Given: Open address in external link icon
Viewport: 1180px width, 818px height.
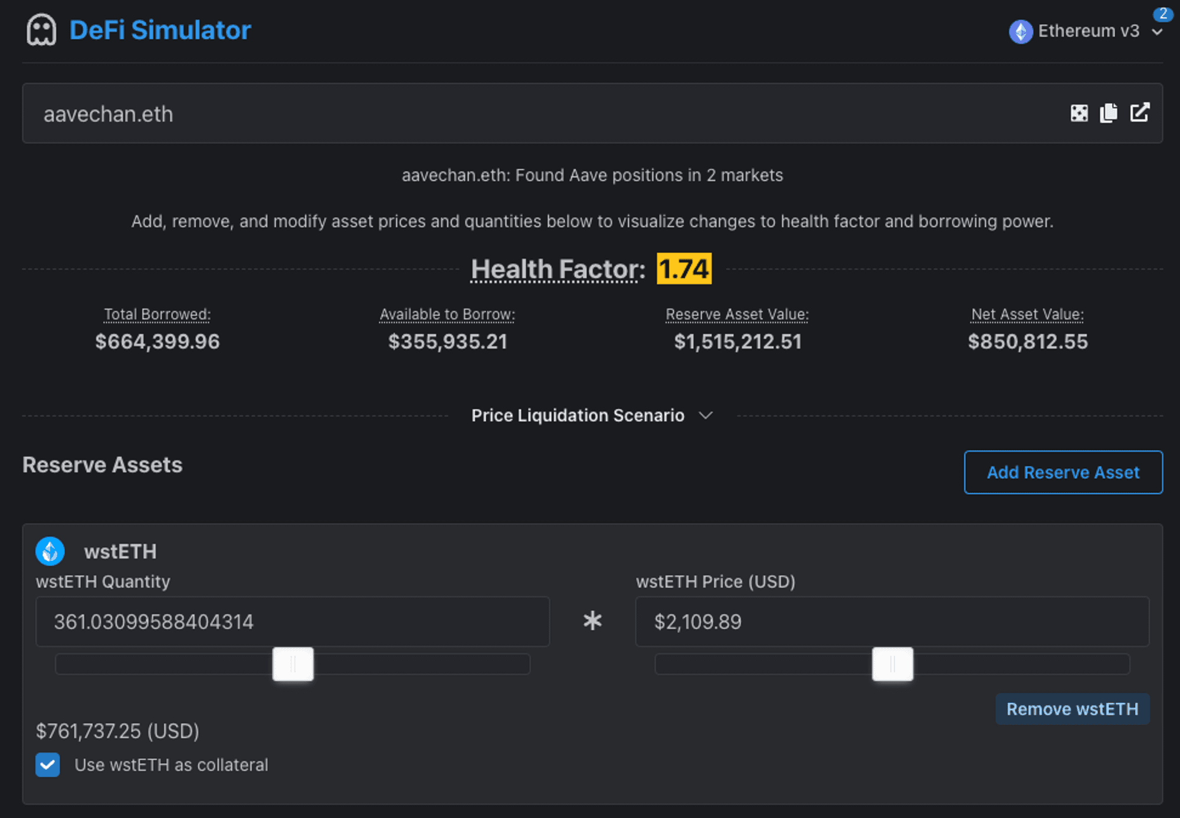Looking at the screenshot, I should click(1140, 113).
